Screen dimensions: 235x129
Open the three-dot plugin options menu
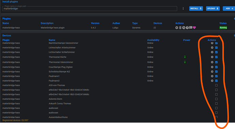pos(183,8)
